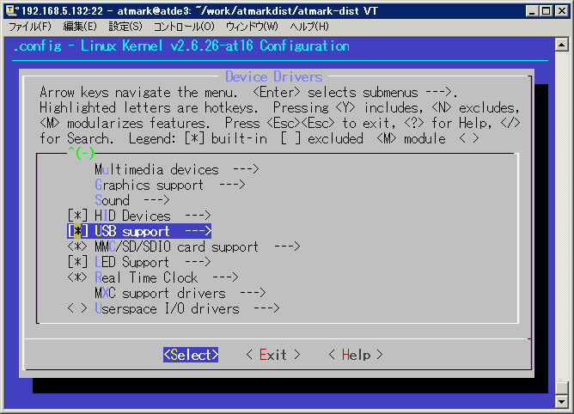Click the Select button
The width and height of the screenshot is (574, 414).
[x=191, y=355]
